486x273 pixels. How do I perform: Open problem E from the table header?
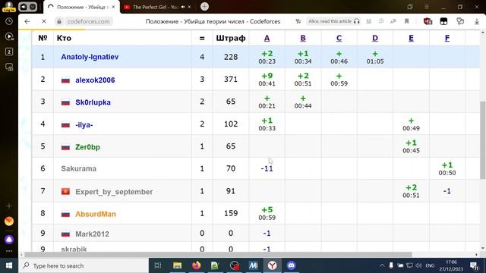(x=411, y=38)
